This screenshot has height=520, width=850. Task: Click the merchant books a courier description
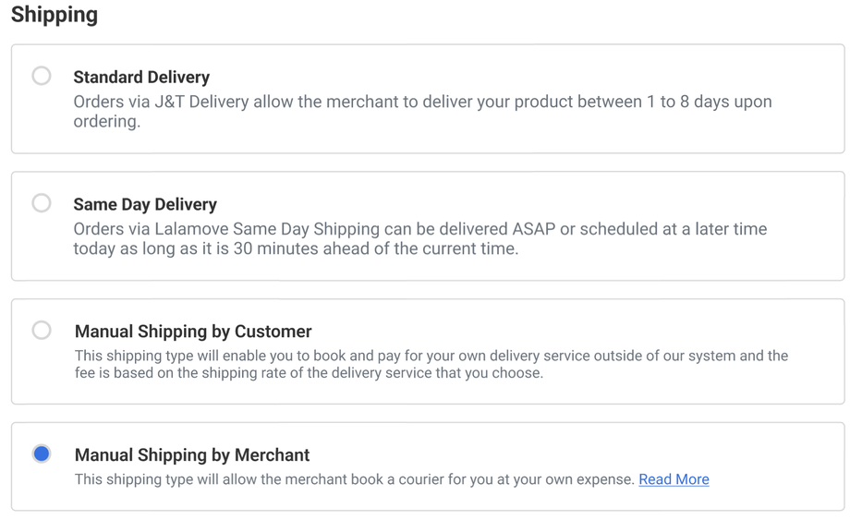[355, 479]
